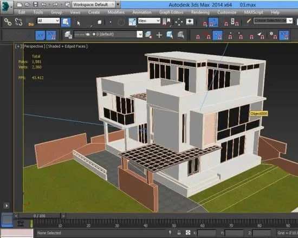Image resolution: width=298 pixels, height=238 pixels.
Task: Open the Modifiers menu
Action: [x=116, y=12]
